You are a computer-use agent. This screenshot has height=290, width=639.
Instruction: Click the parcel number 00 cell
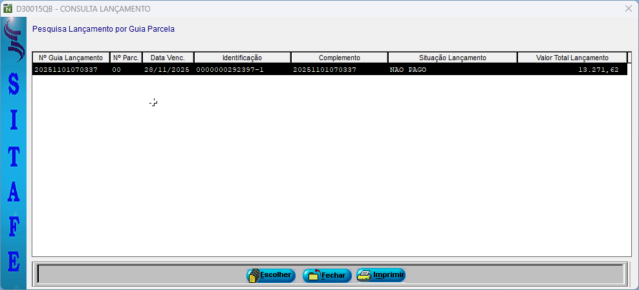click(116, 69)
